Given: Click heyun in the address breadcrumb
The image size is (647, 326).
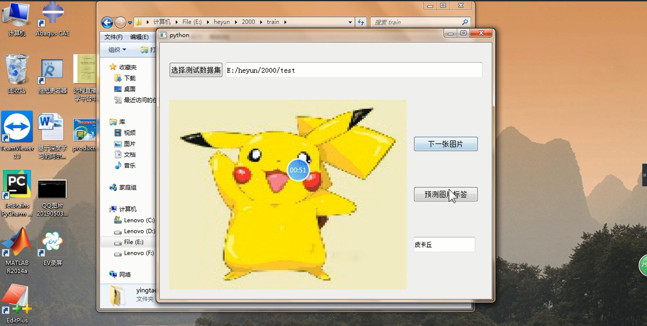Looking at the screenshot, I should 222,22.
